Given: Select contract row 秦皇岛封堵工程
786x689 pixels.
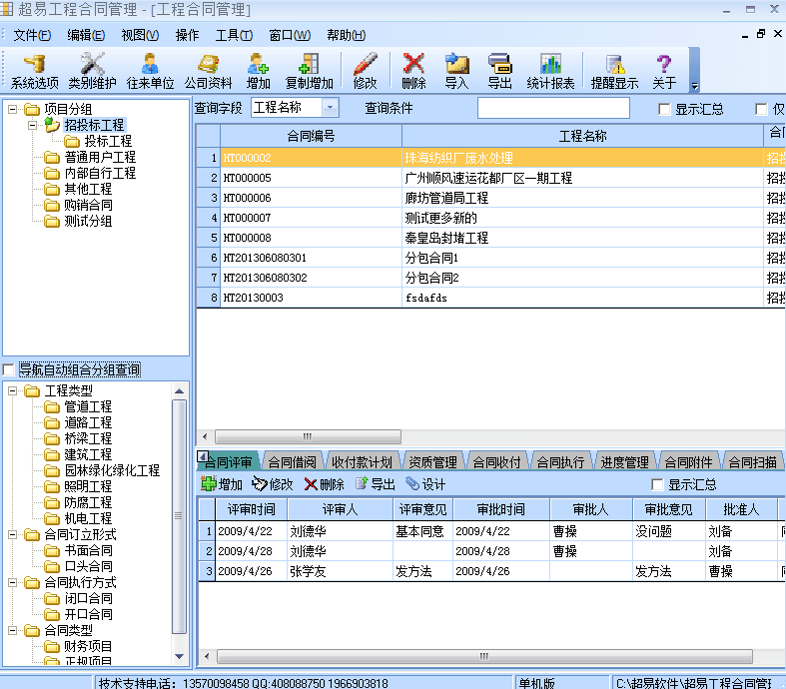Looking at the screenshot, I should tap(490, 238).
